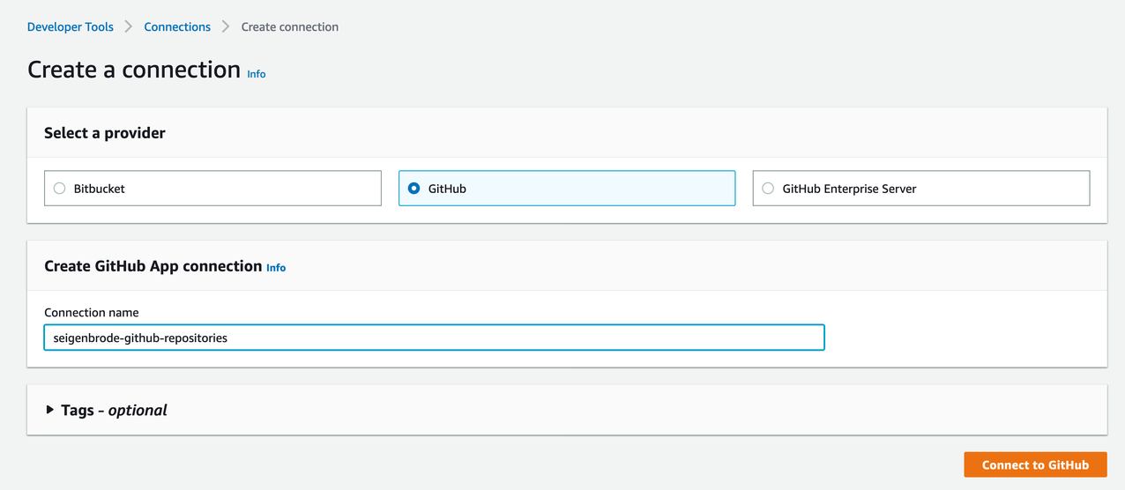Click the 'Create connection' breadcrumb text
This screenshot has width=1125, height=490.
pos(290,27)
